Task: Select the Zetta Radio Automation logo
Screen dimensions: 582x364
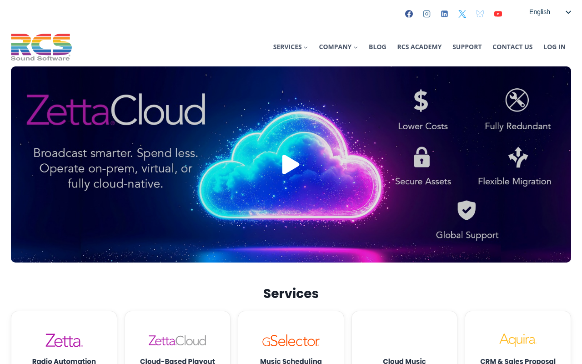Action: coord(64,340)
